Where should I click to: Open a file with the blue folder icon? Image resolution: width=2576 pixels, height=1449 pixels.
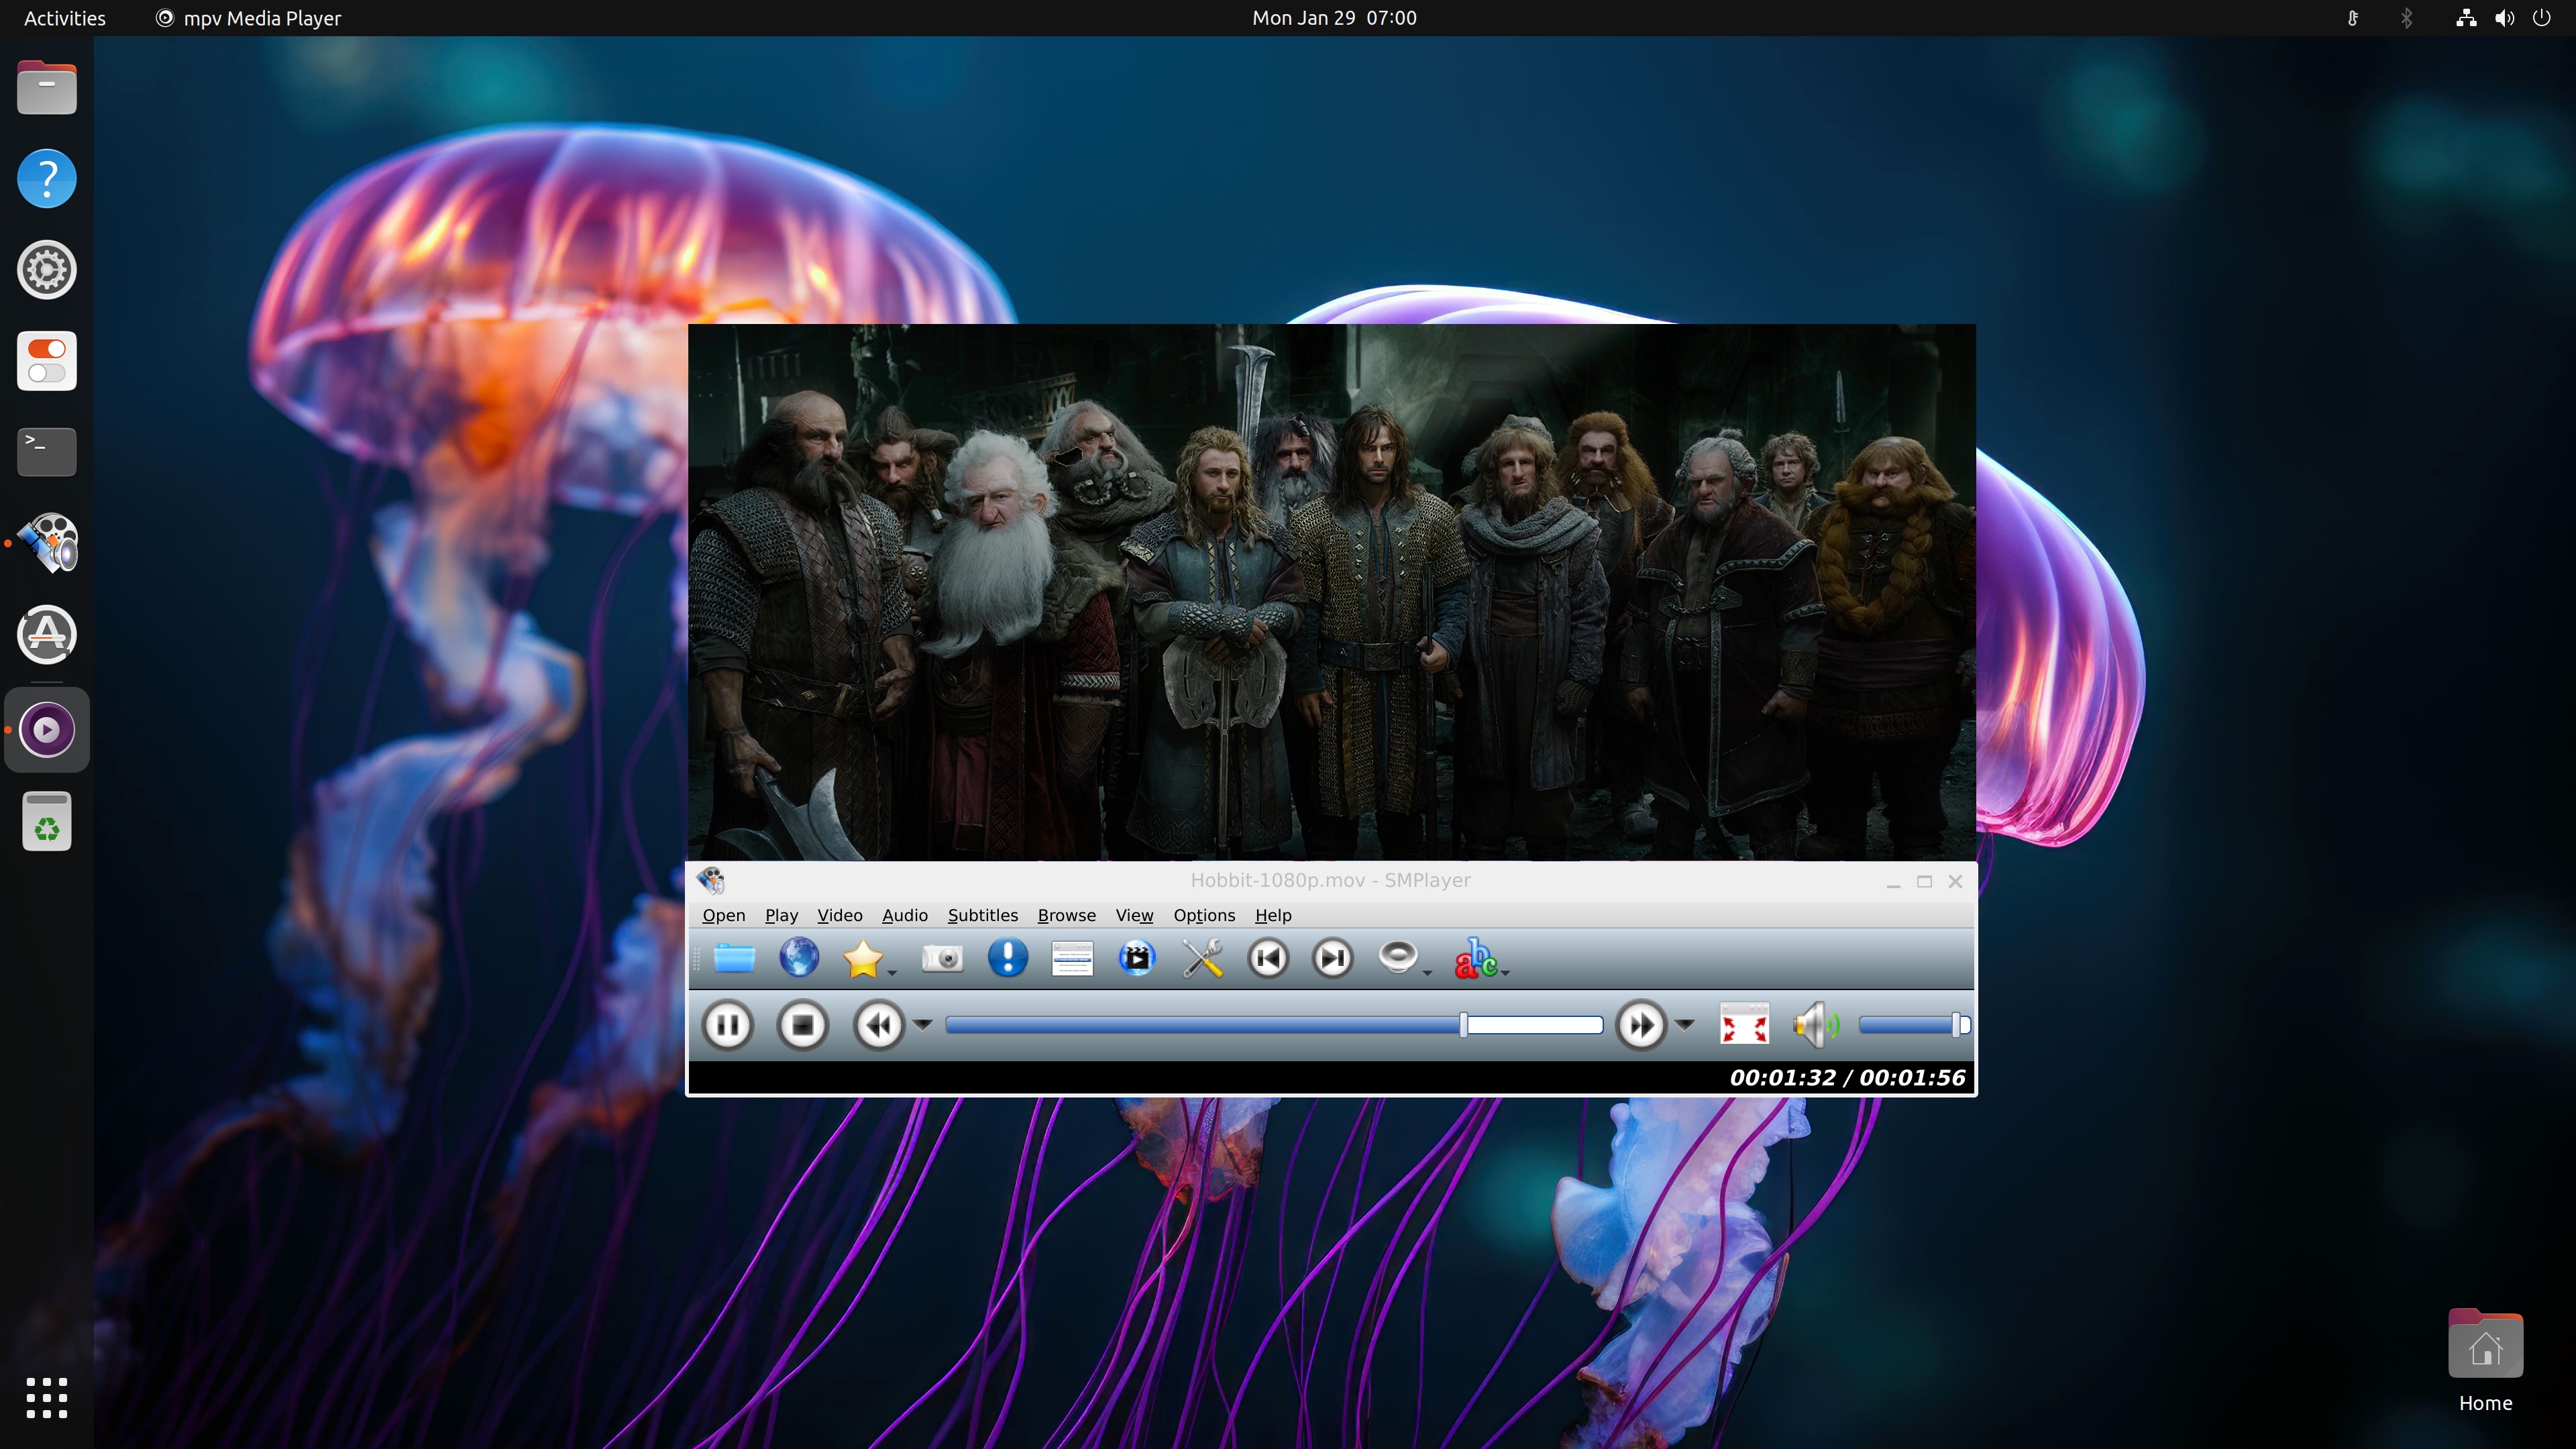point(734,958)
